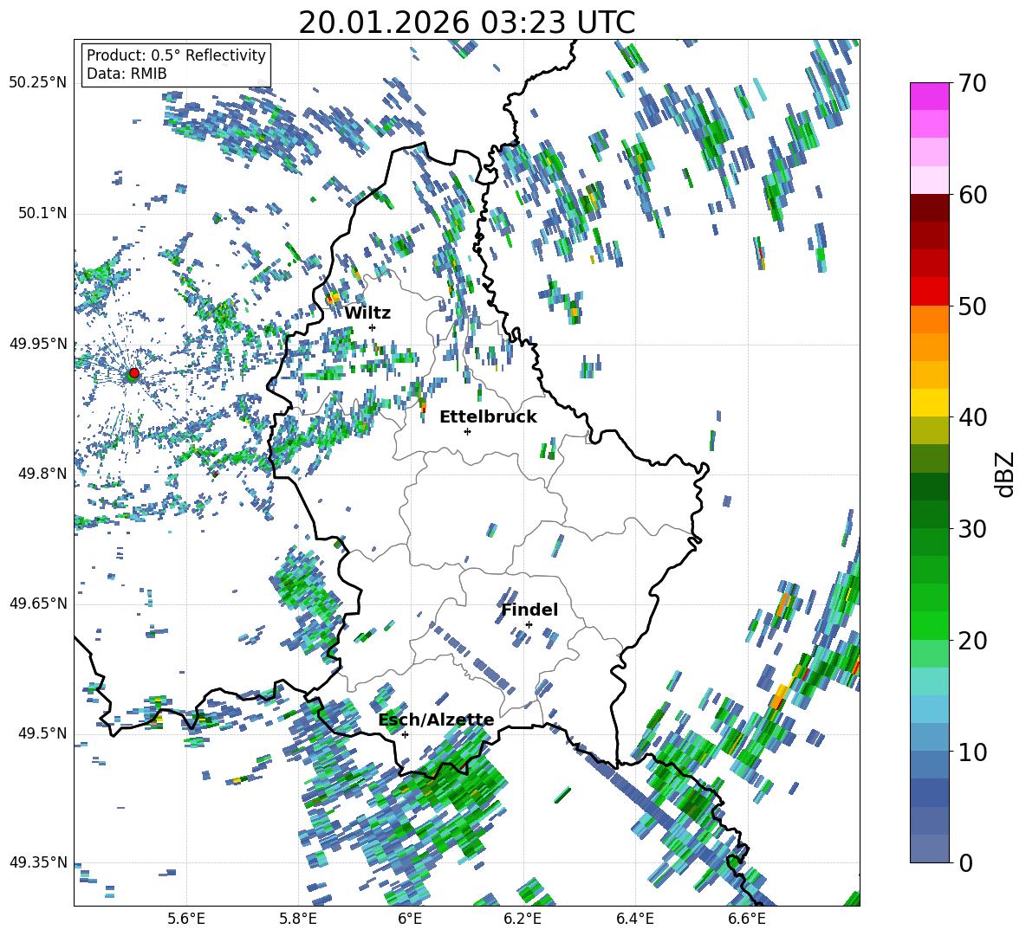1026x936 pixels.
Task: Click the 40 label on the colorbar
Action: pyautogui.click(x=972, y=417)
